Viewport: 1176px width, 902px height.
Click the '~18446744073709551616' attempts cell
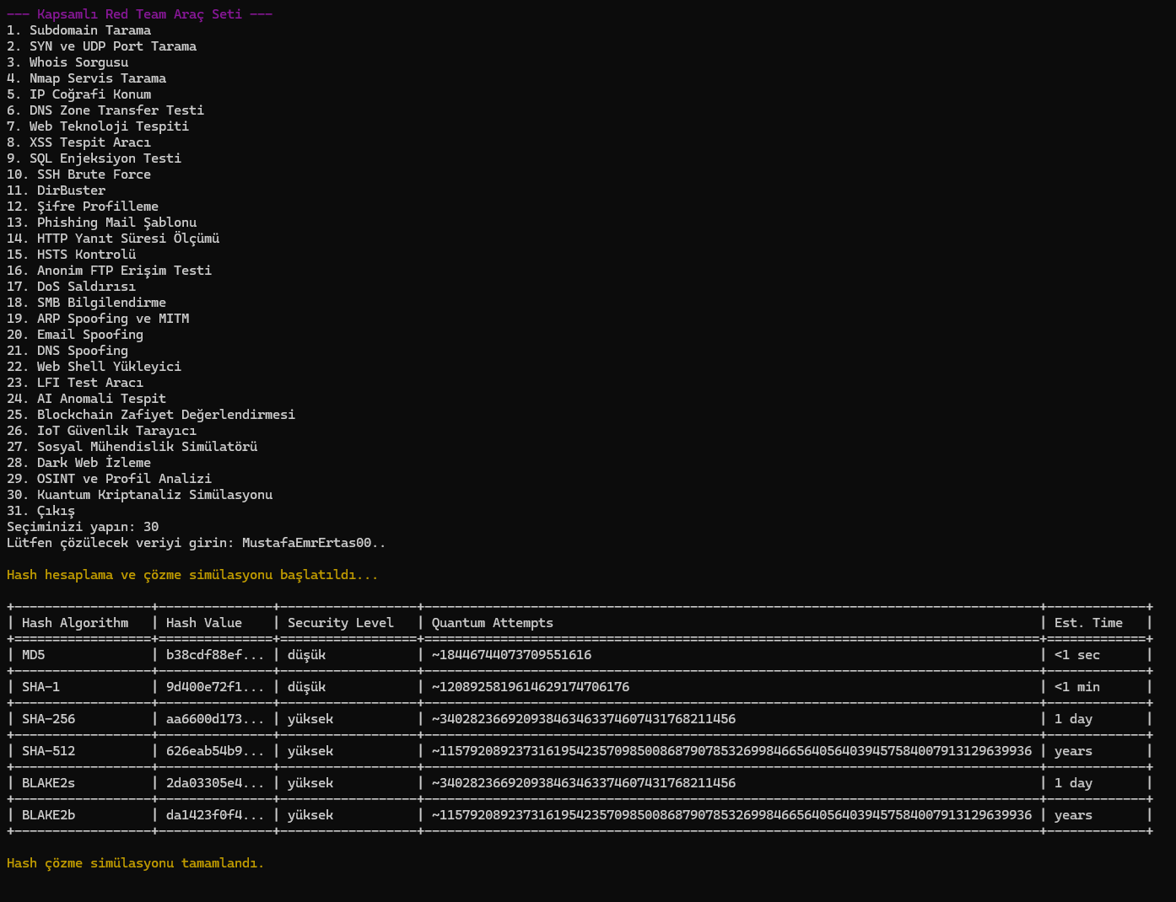pyautogui.click(x=511, y=655)
